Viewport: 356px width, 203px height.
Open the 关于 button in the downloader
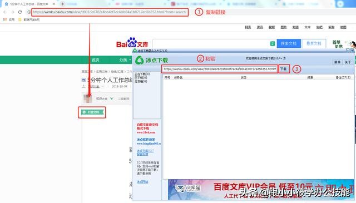coord(348,62)
